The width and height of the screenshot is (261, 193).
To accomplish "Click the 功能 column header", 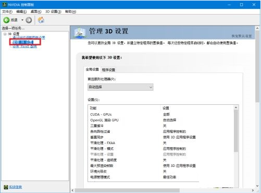I will pos(124,108).
